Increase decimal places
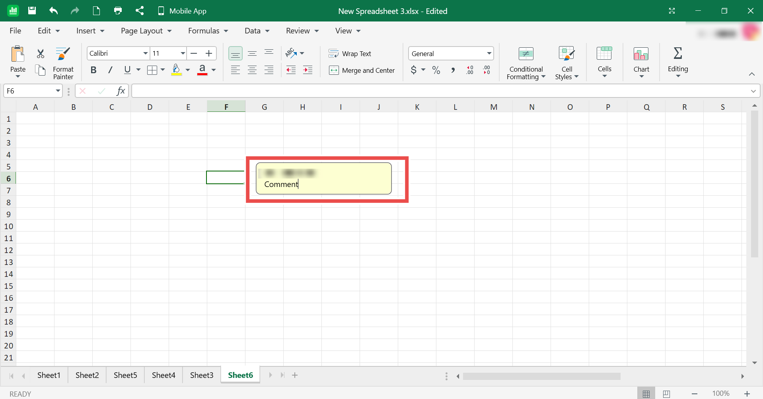763x399 pixels. 470,70
